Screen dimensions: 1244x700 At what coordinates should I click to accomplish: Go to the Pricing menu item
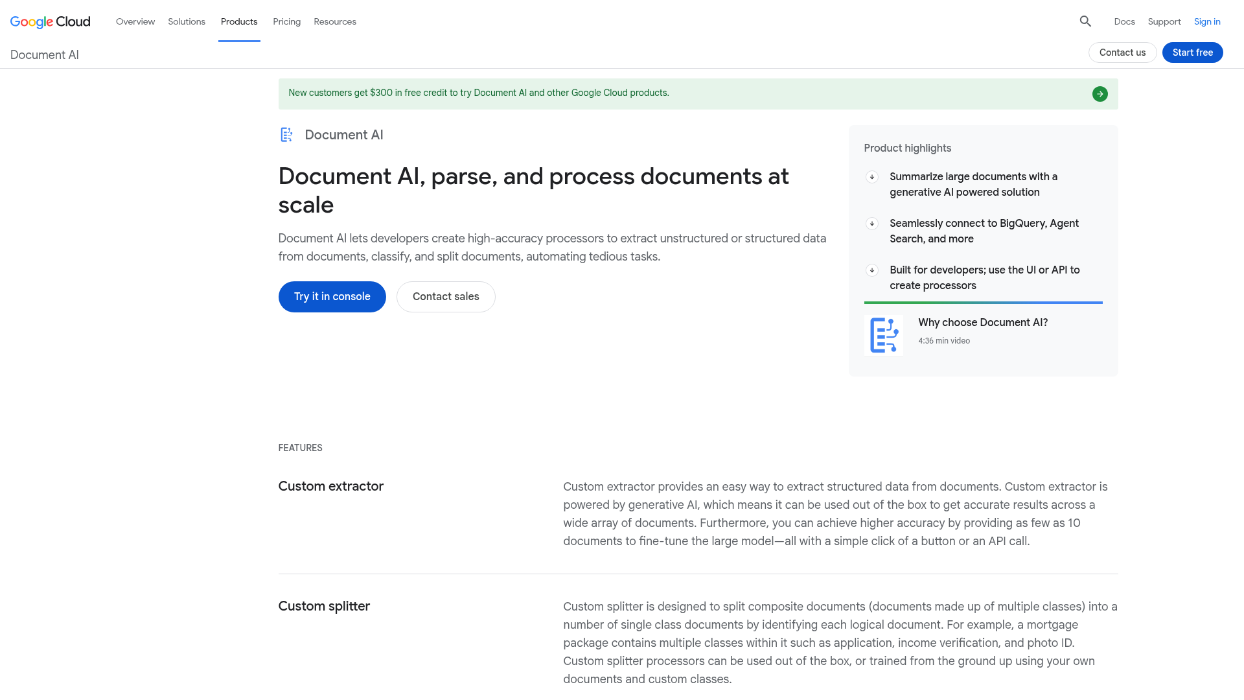pos(286,21)
